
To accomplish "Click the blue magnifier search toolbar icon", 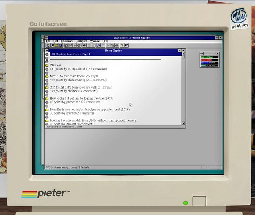I will pyautogui.click(x=98, y=46).
